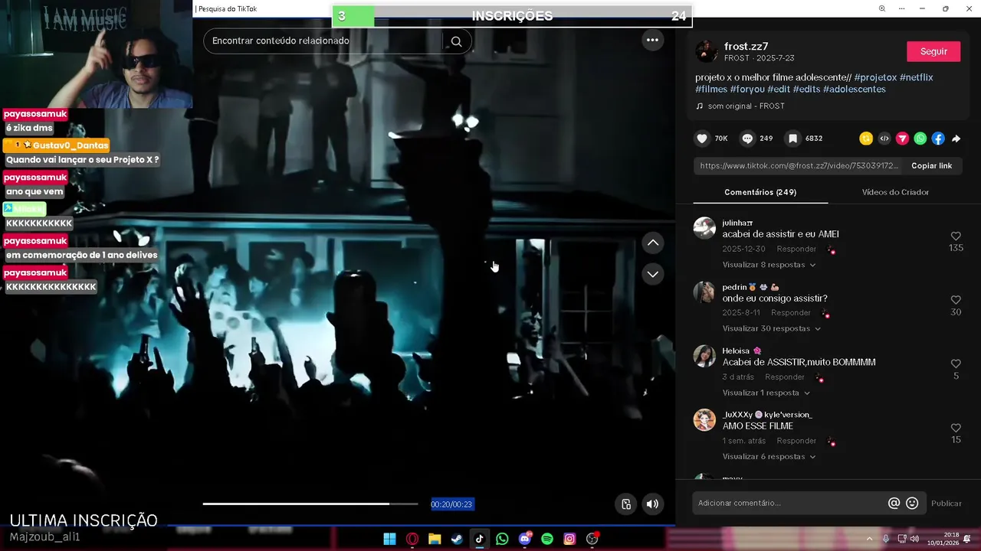Screen dimensions: 981x551
Task: Like pedrin's comment
Action: 956,300
